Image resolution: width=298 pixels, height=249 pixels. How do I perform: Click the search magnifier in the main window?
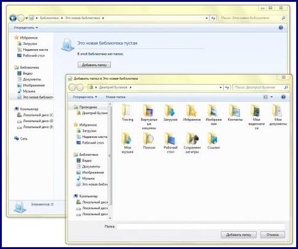[x=283, y=18]
